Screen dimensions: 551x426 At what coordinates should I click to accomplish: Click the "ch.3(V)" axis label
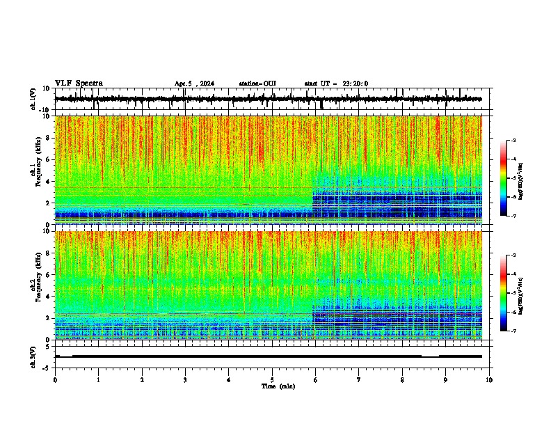(33, 358)
